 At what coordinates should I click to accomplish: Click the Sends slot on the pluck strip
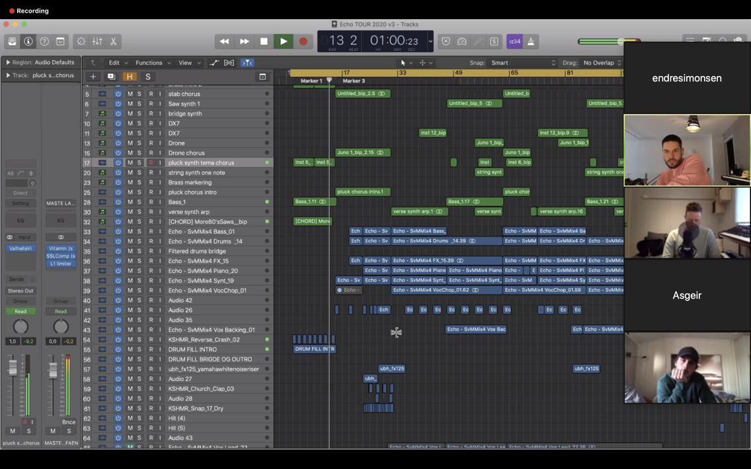coord(17,279)
